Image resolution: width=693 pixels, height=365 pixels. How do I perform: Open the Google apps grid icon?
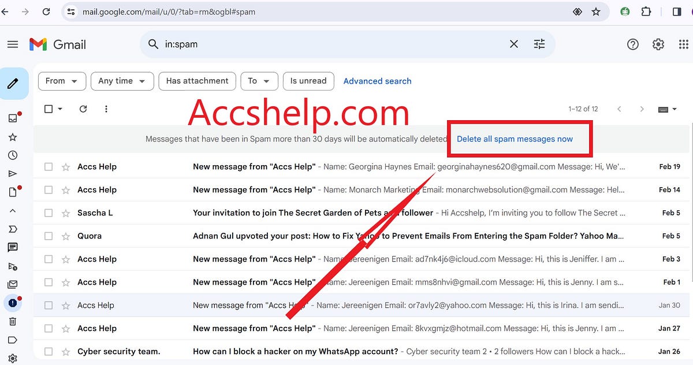(684, 44)
